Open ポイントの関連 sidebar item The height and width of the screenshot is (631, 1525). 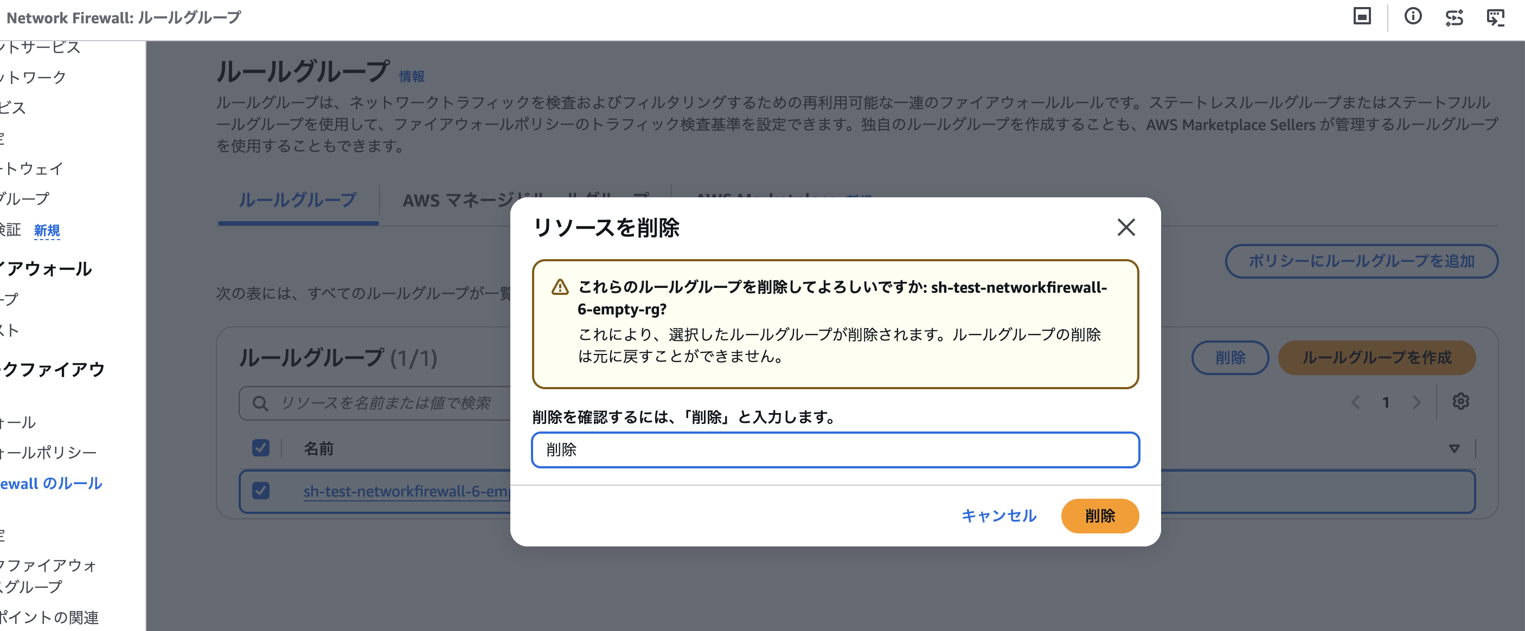point(49,617)
